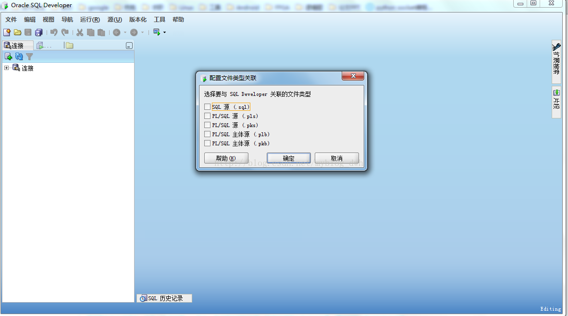This screenshot has height=316, width=568.
Task: Click the Copy toolbar icon
Action: click(90, 33)
